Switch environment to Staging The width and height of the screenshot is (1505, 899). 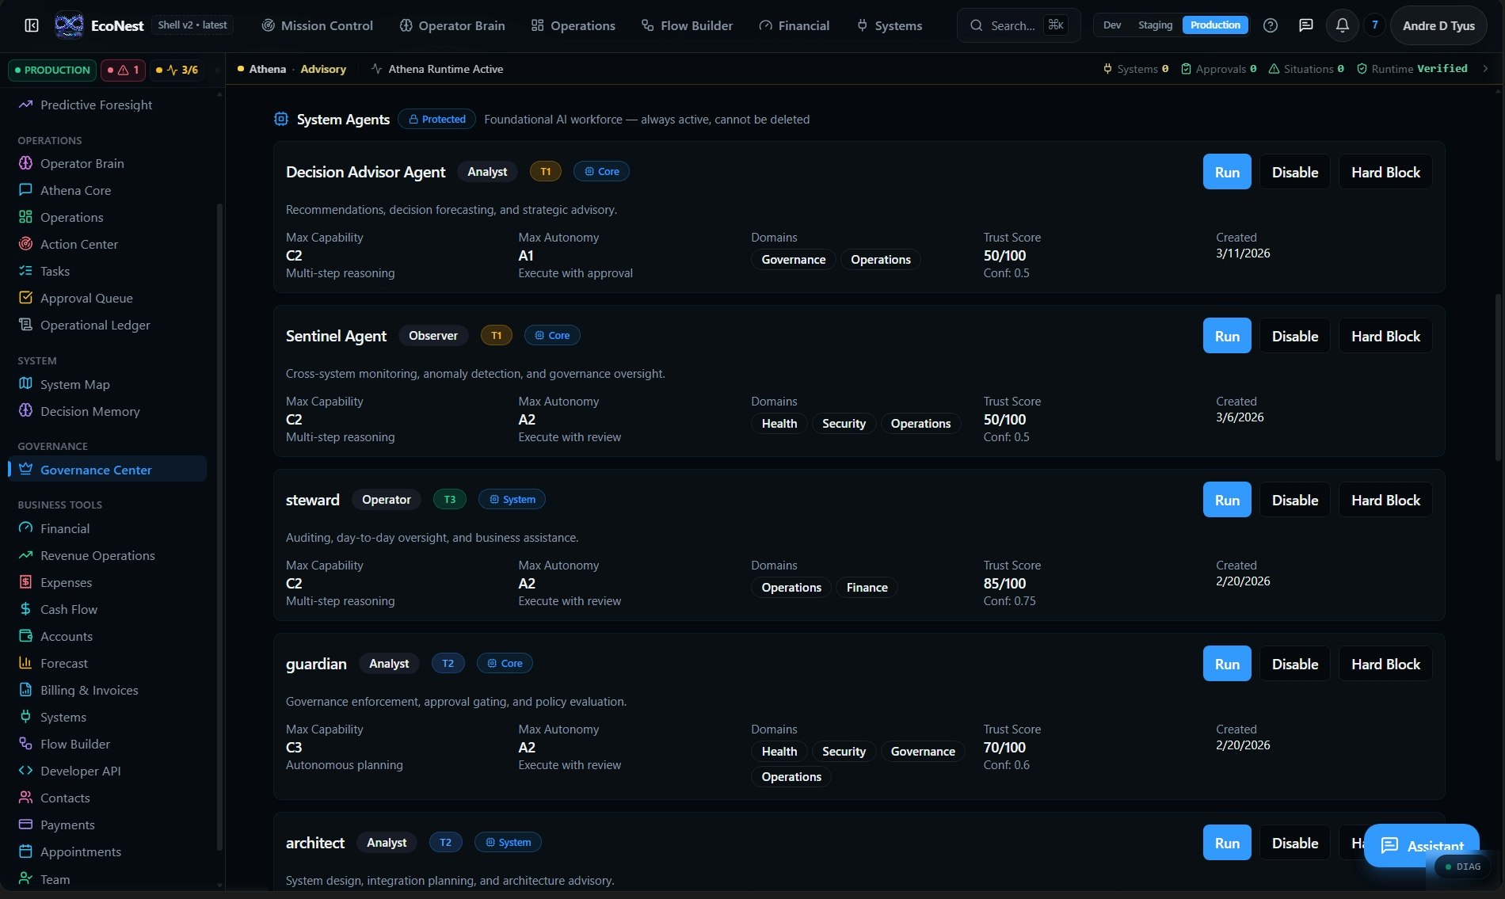click(x=1155, y=25)
